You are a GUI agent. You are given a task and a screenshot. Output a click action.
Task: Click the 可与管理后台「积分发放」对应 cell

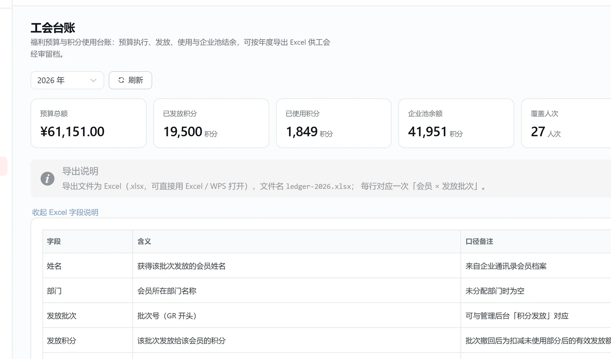point(536,316)
